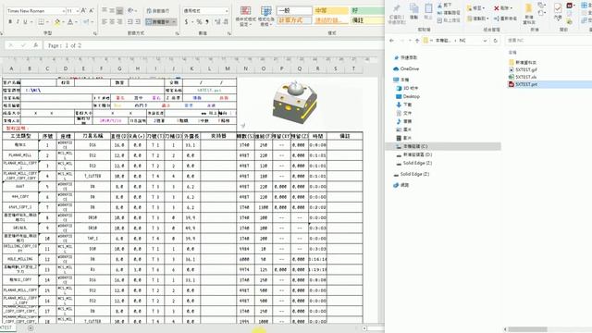
Task: Open address bar history dropdown in Explorer
Action: coord(485,41)
